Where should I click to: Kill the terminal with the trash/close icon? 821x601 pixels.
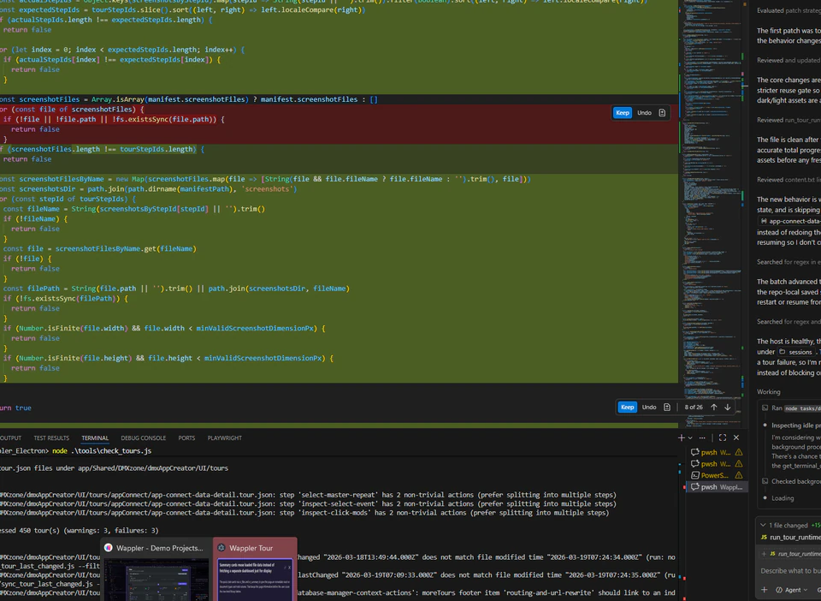(x=736, y=437)
